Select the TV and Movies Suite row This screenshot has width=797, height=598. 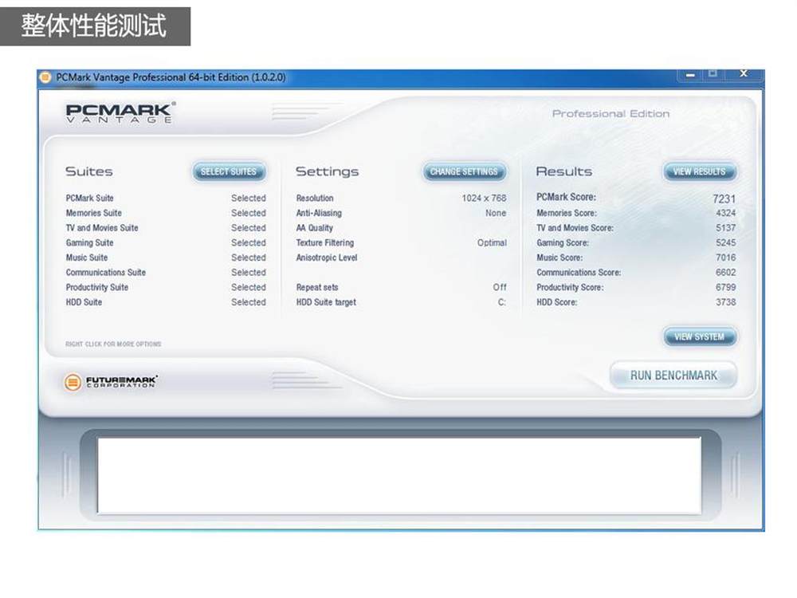point(166,228)
